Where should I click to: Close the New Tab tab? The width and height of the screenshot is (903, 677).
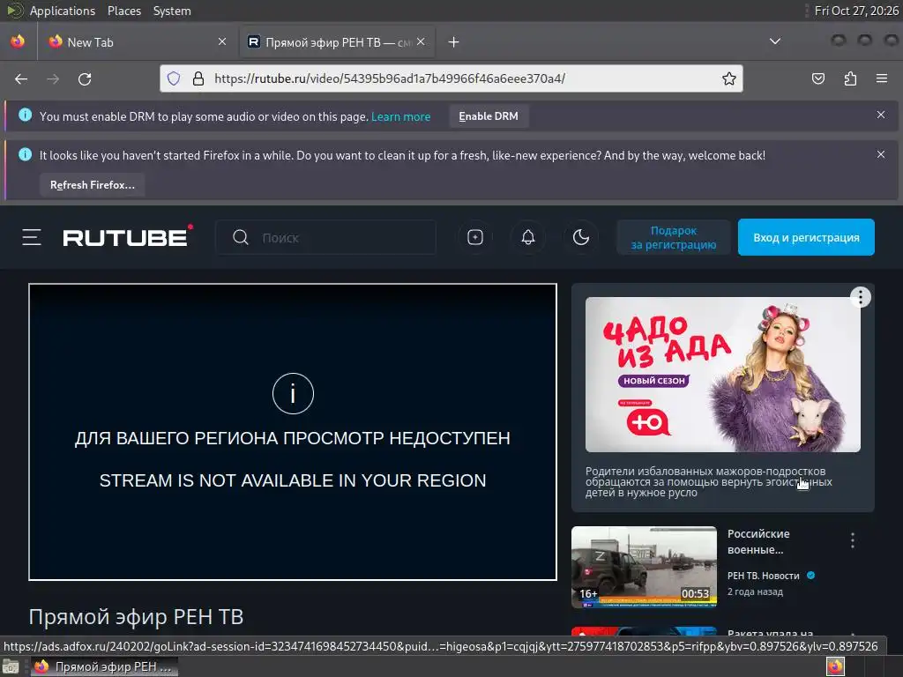coord(222,41)
